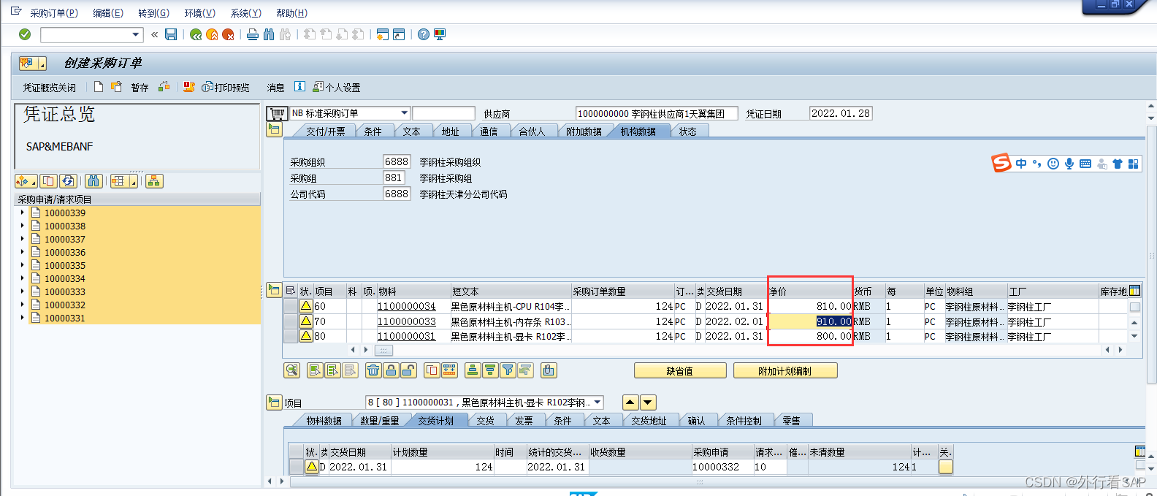Click the Check document icon with red exclamation

(189, 87)
